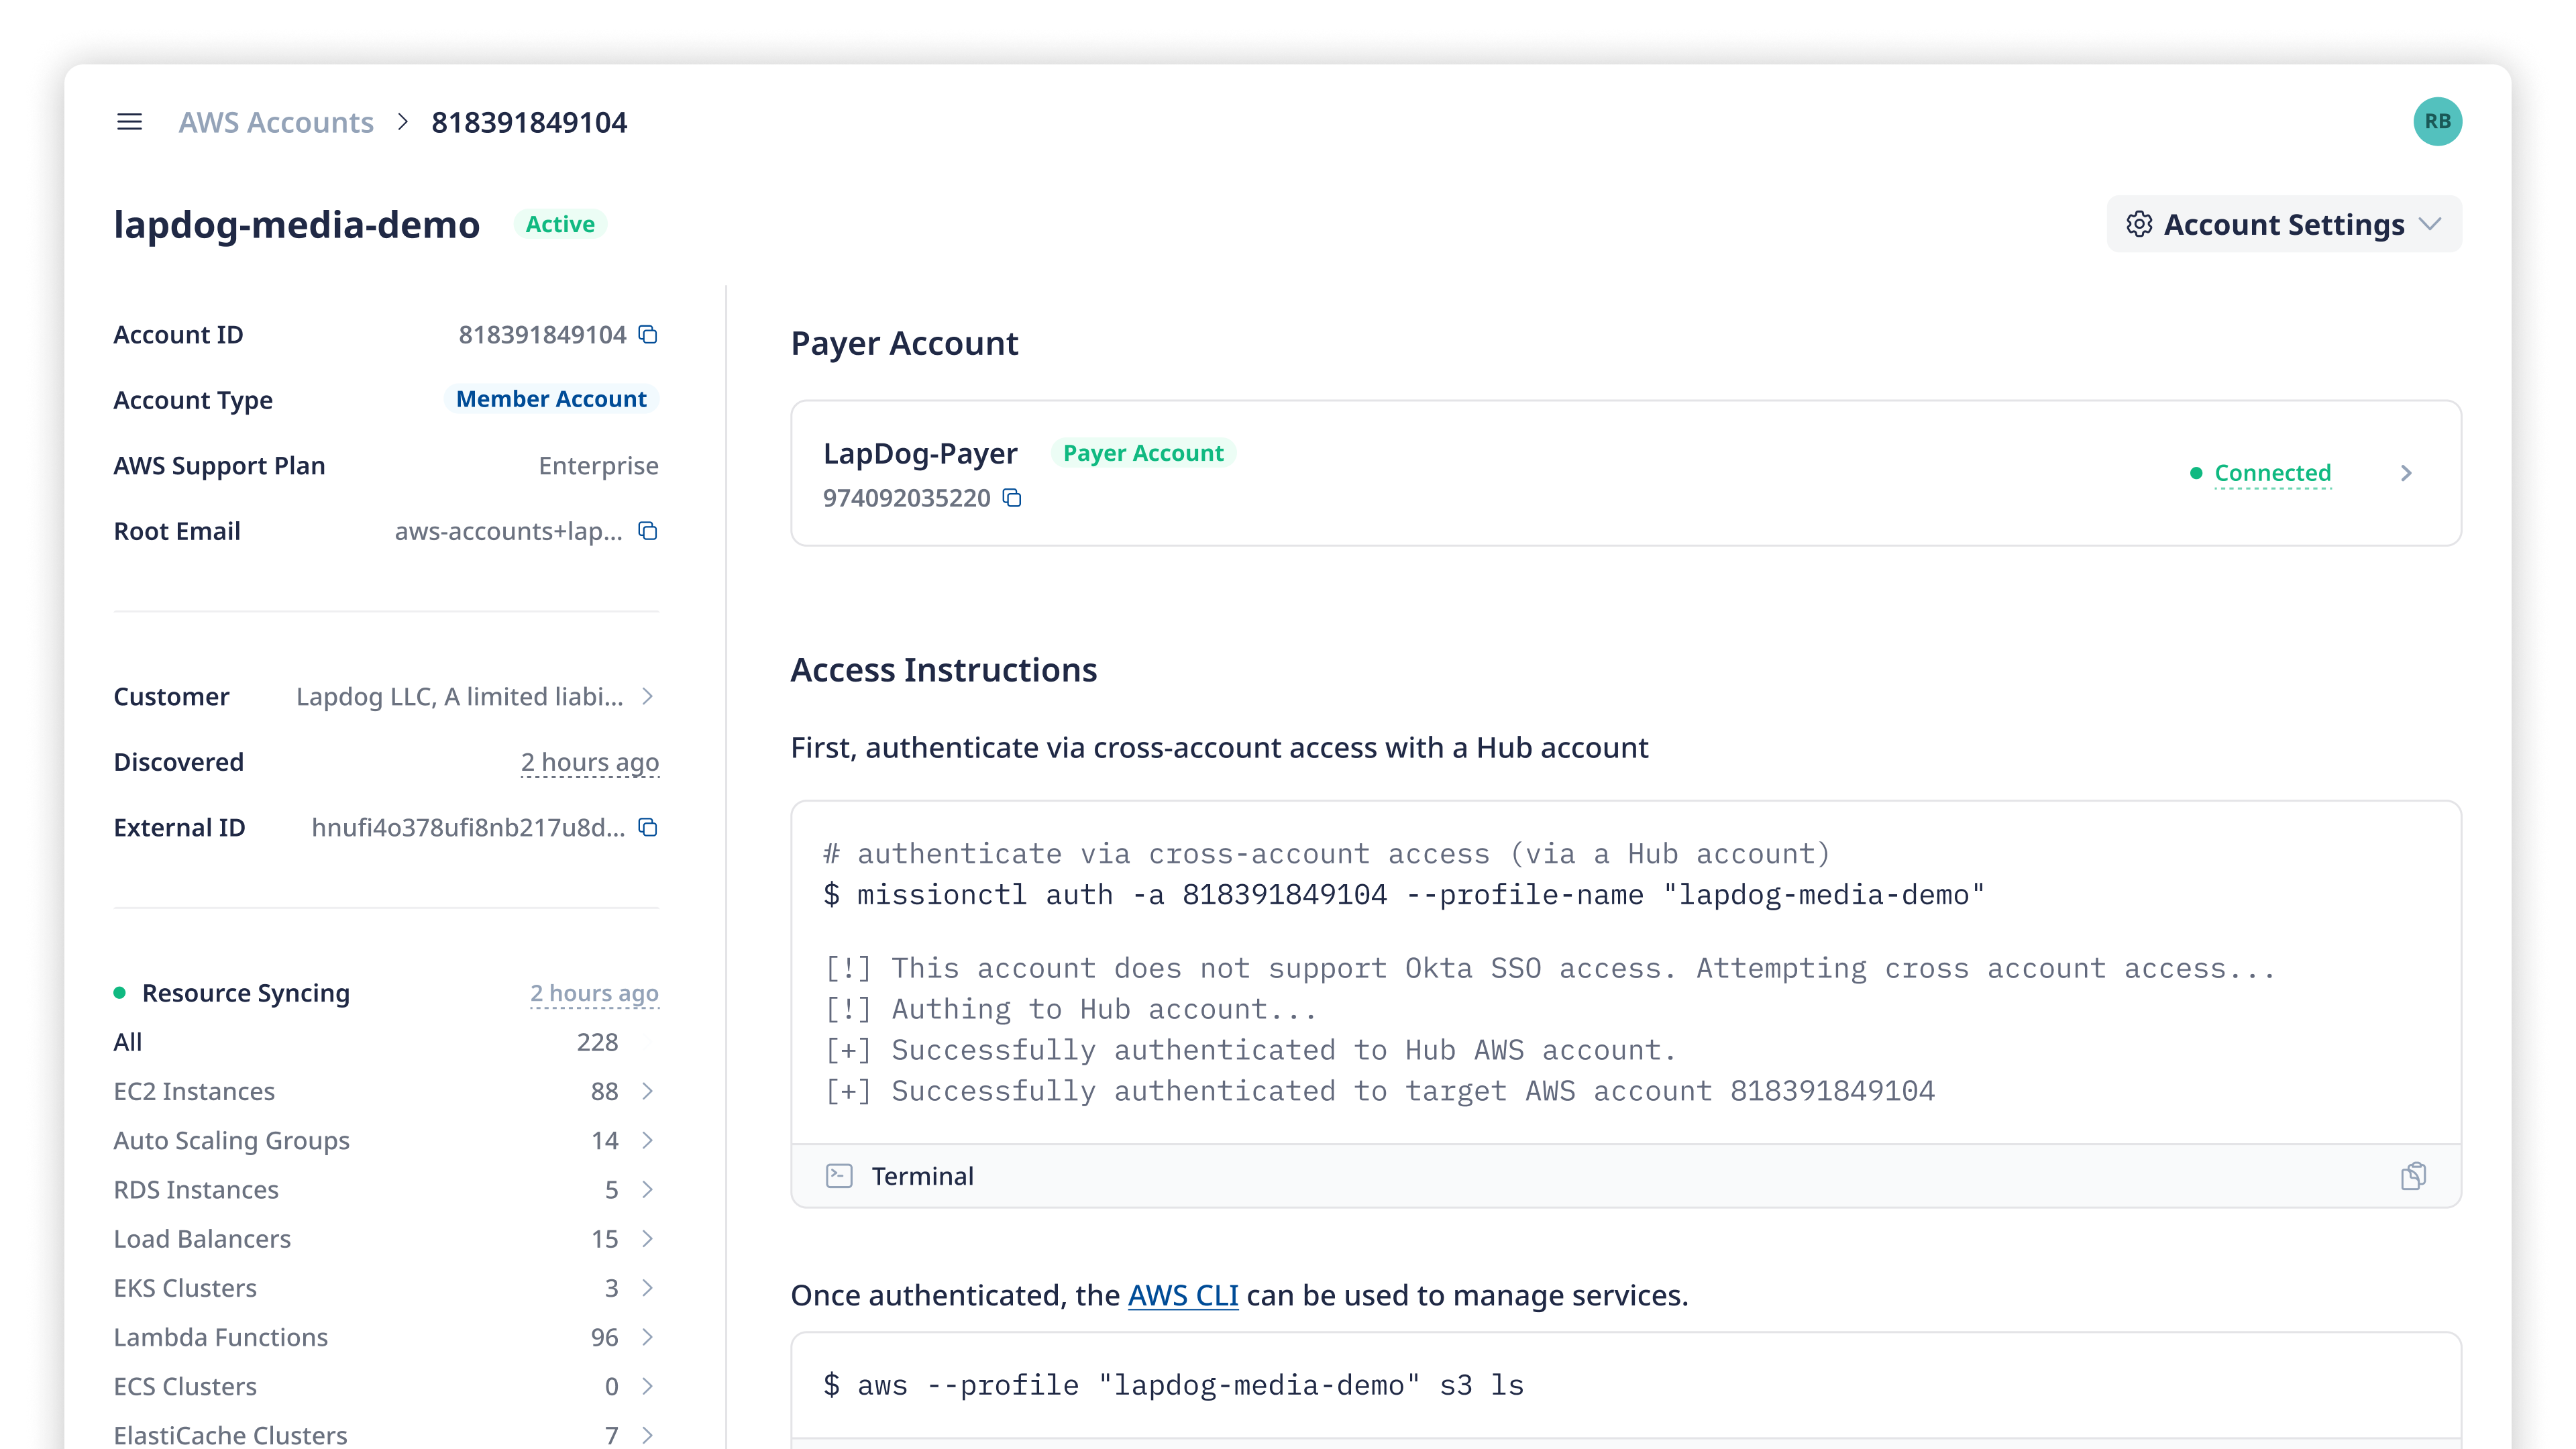Expand the EKS Clusters row
Image resolution: width=2576 pixels, height=1449 pixels.
point(648,1287)
